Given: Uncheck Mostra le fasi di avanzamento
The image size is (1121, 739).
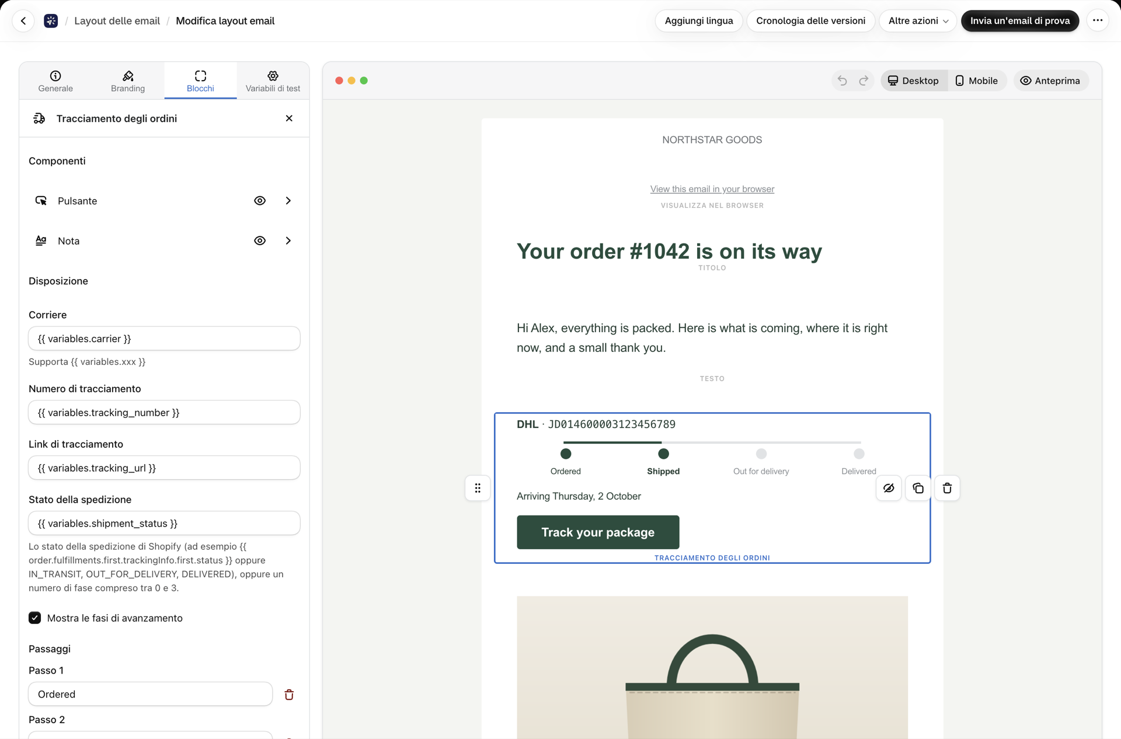Looking at the screenshot, I should [35, 618].
